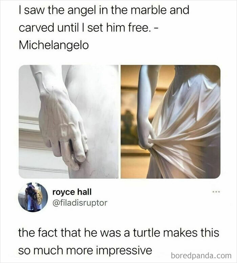Click the word Michelangelo in the quote
237x263 pixels.
click(x=54, y=45)
